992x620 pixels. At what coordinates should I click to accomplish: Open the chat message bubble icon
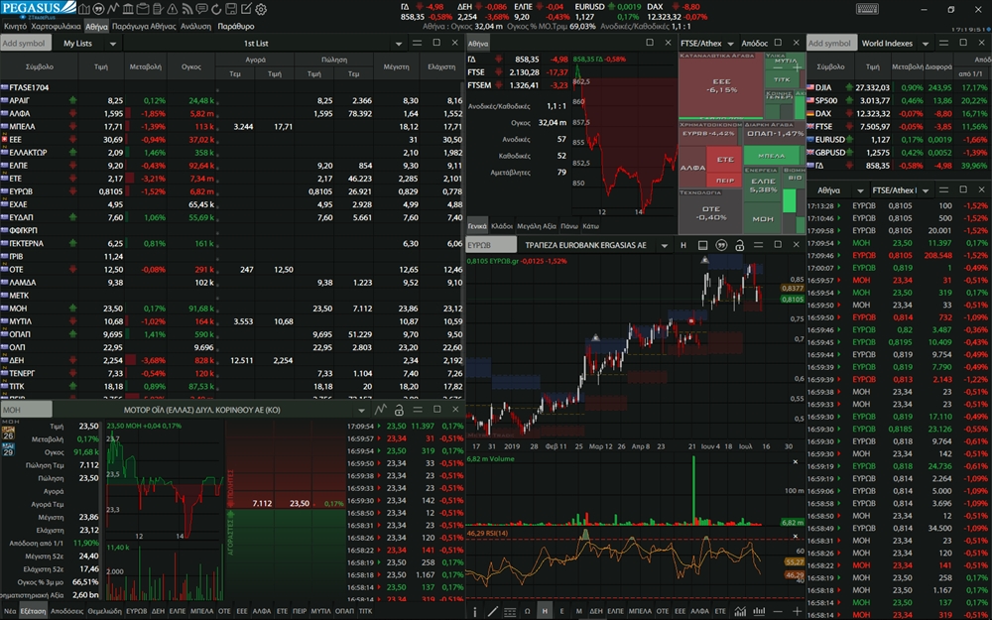click(201, 9)
